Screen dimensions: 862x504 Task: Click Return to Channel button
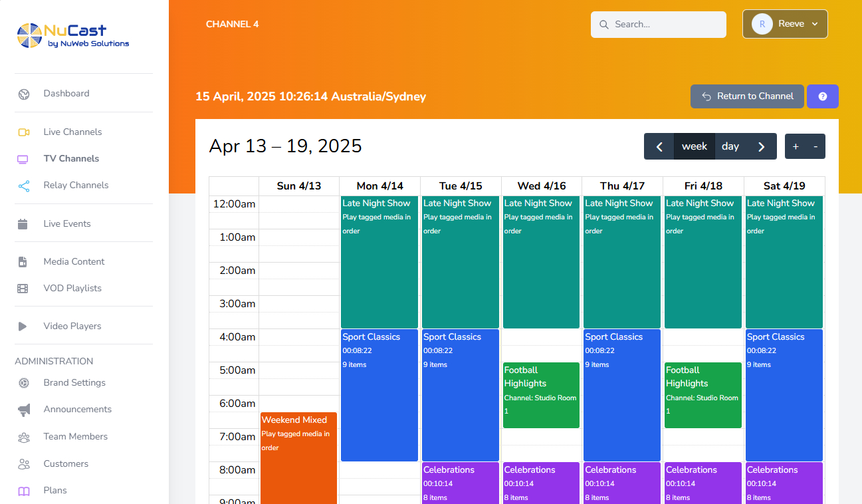pyautogui.click(x=747, y=96)
